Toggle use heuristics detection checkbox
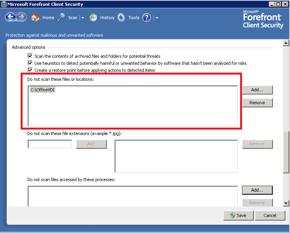The height and width of the screenshot is (233, 290). 30,63
